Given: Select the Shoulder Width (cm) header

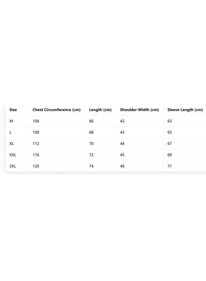Looking at the screenshot, I should 139,110.
